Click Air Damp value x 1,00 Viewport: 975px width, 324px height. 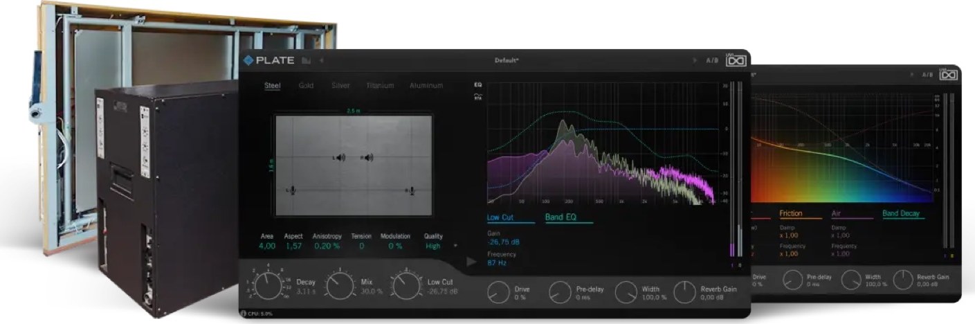click(841, 235)
